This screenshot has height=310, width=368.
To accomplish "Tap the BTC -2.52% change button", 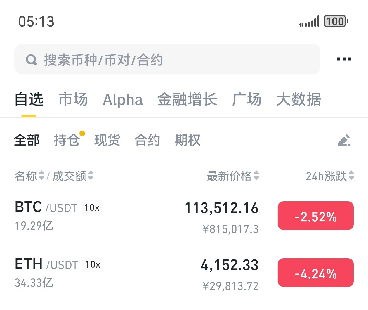I will click(316, 216).
